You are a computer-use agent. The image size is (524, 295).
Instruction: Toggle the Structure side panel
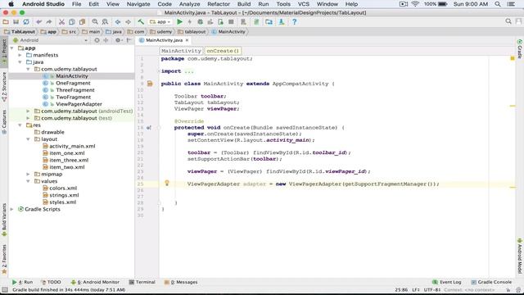pos(4,87)
